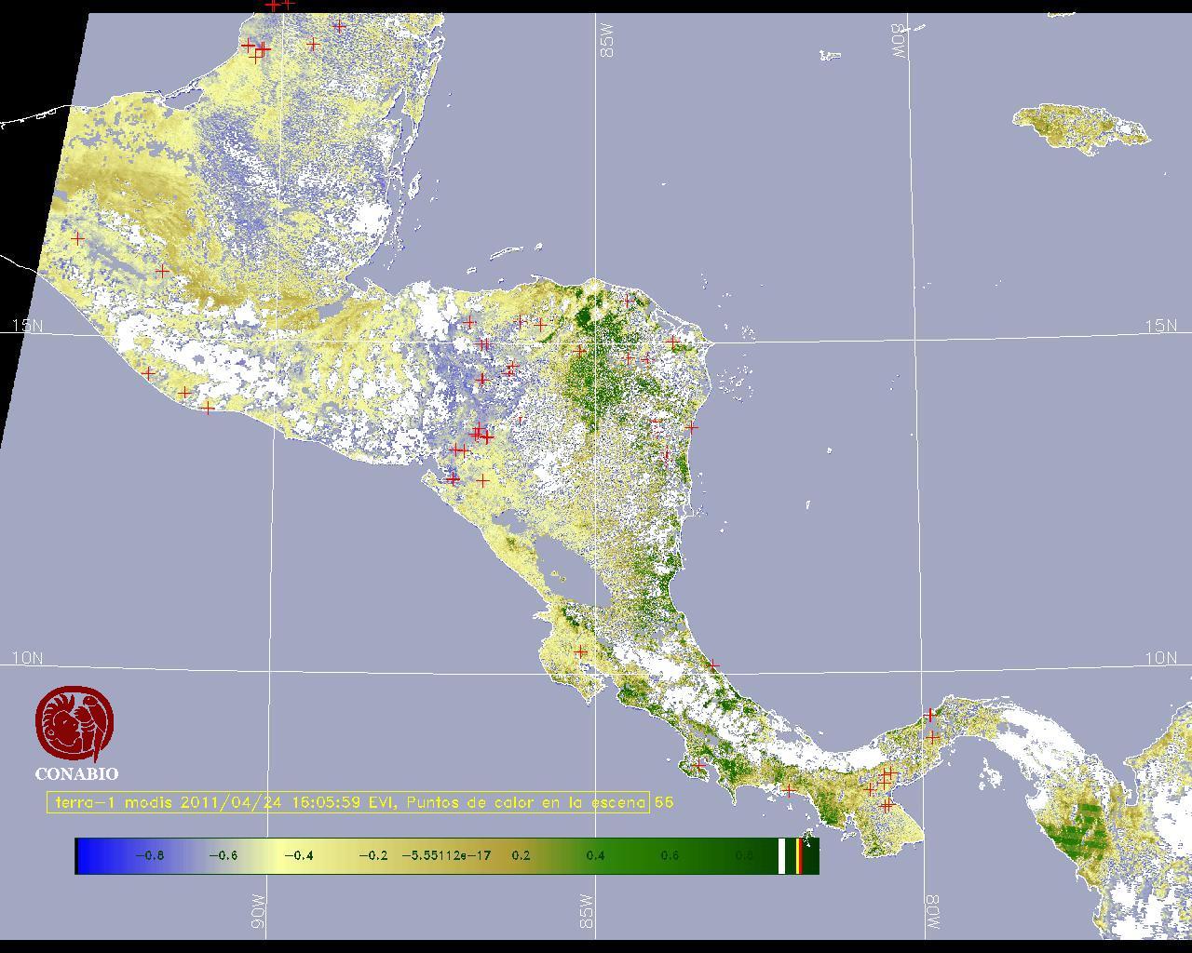The width and height of the screenshot is (1192, 953).
Task: Click the CONABIO logo emblem
Action: click(74, 724)
